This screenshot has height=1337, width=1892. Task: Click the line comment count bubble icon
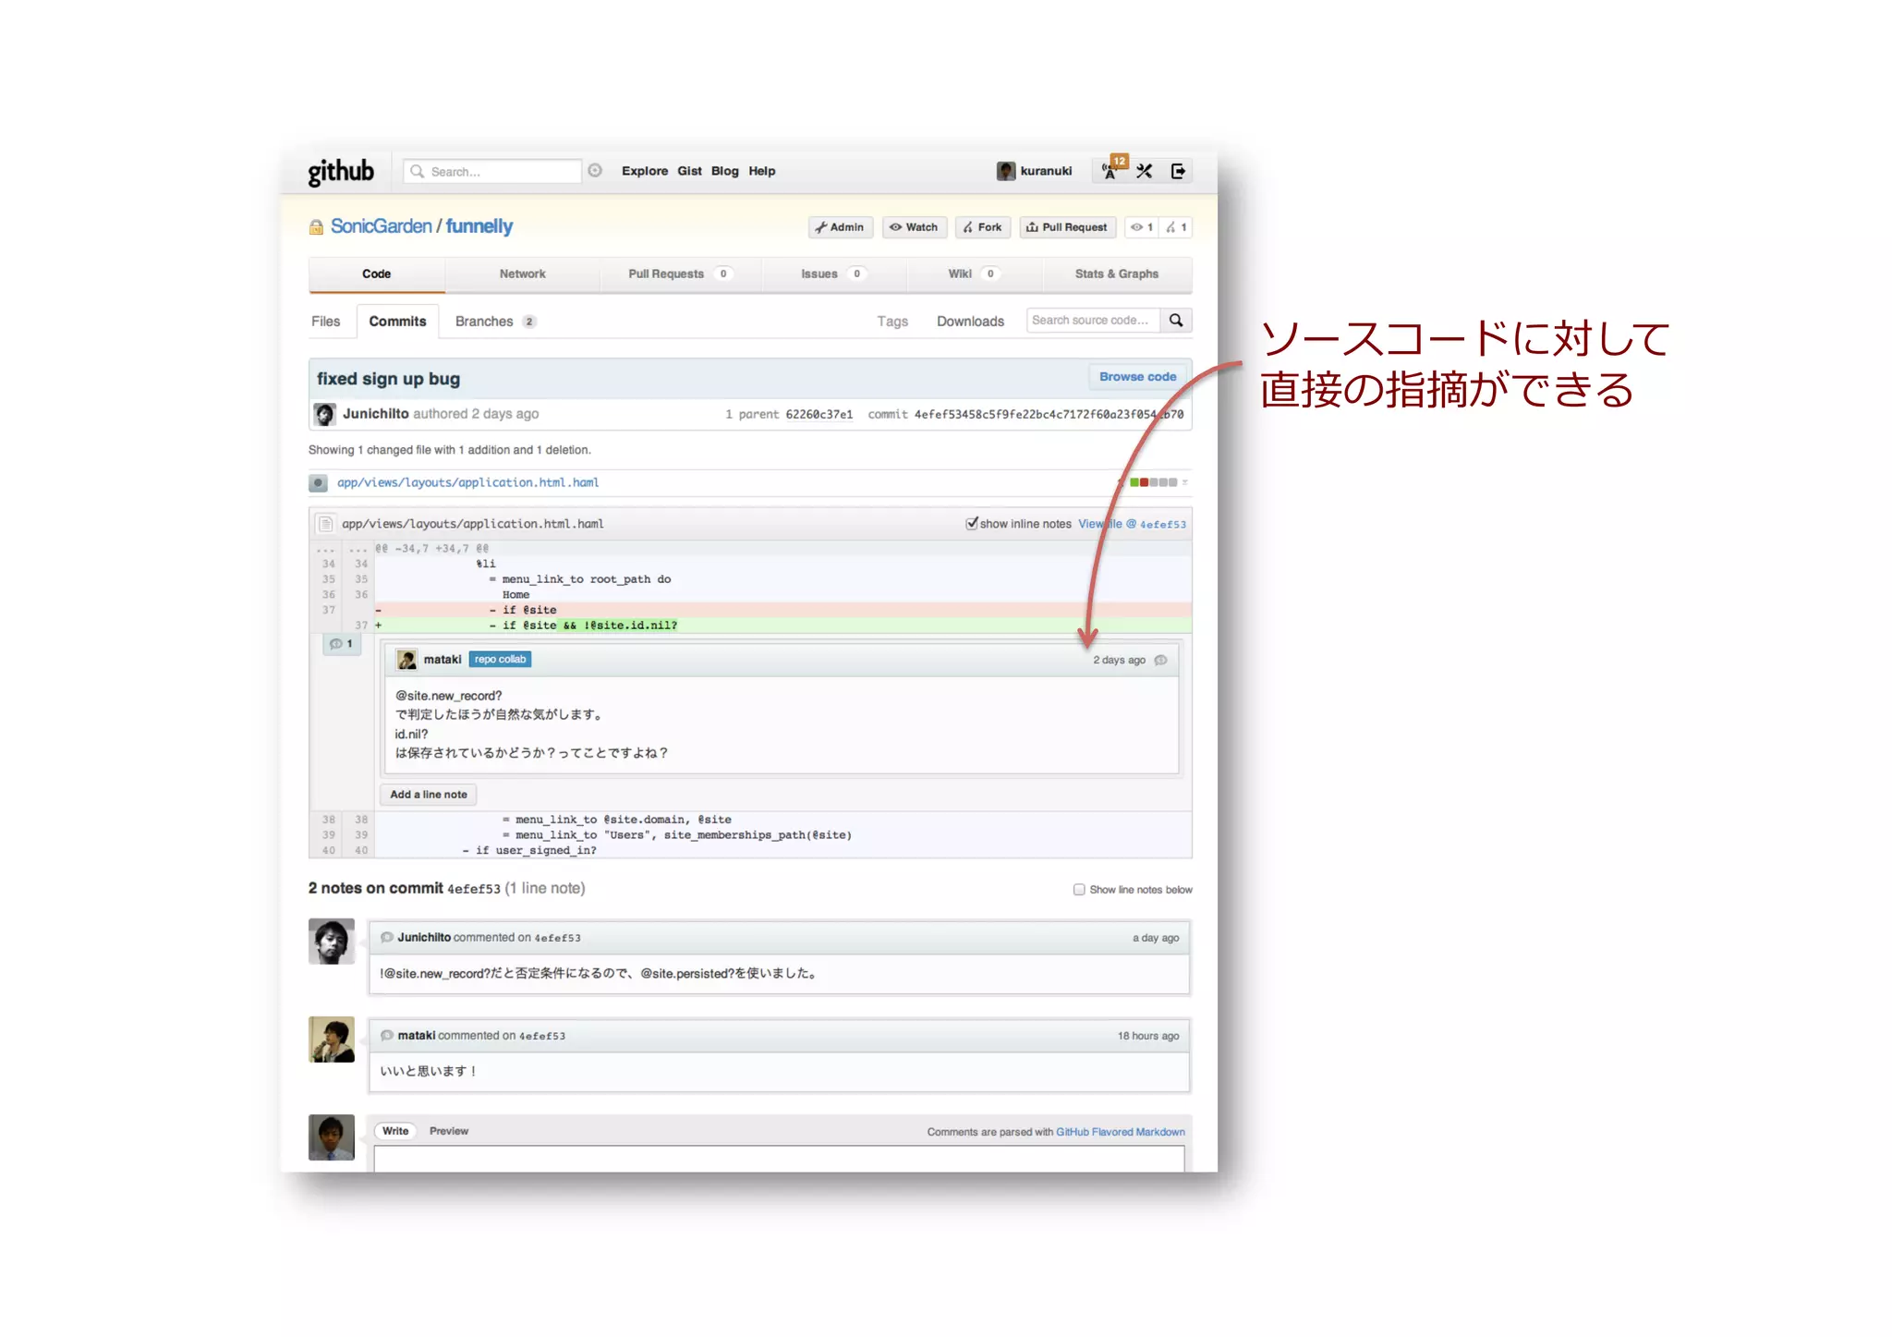coord(341,644)
